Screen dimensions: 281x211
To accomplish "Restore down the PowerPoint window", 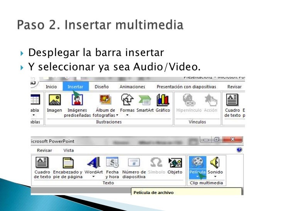I will coord(217,140).
